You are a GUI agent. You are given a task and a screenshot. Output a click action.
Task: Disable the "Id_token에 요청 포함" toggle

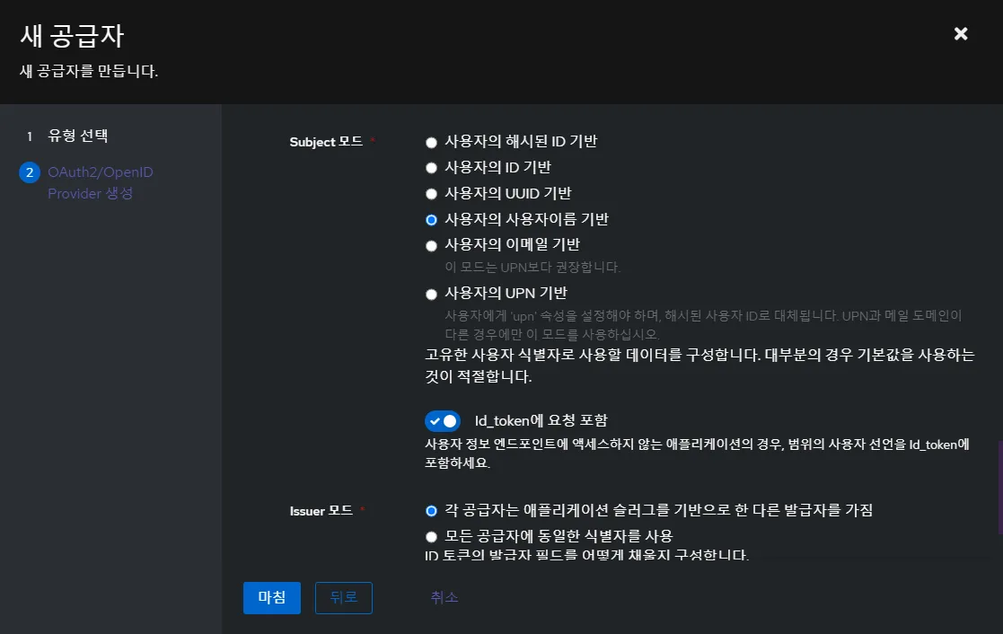point(443,420)
